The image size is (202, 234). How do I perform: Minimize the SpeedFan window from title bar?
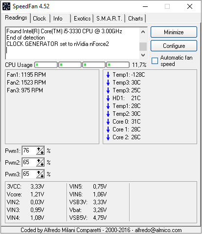click(145, 6)
